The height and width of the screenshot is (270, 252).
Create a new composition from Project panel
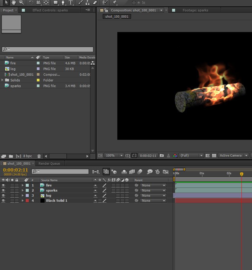click(x=19, y=156)
